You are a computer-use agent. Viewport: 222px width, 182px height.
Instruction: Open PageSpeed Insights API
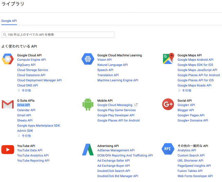[x=194, y=166]
